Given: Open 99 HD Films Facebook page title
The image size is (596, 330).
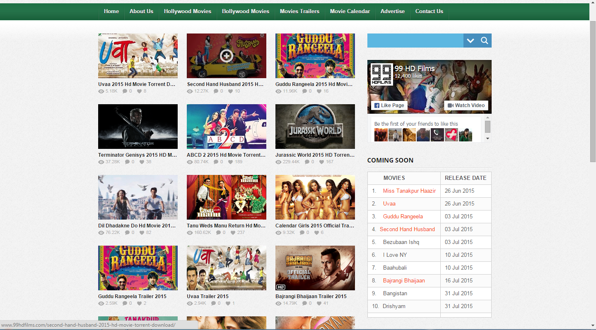Looking at the screenshot, I should point(415,69).
